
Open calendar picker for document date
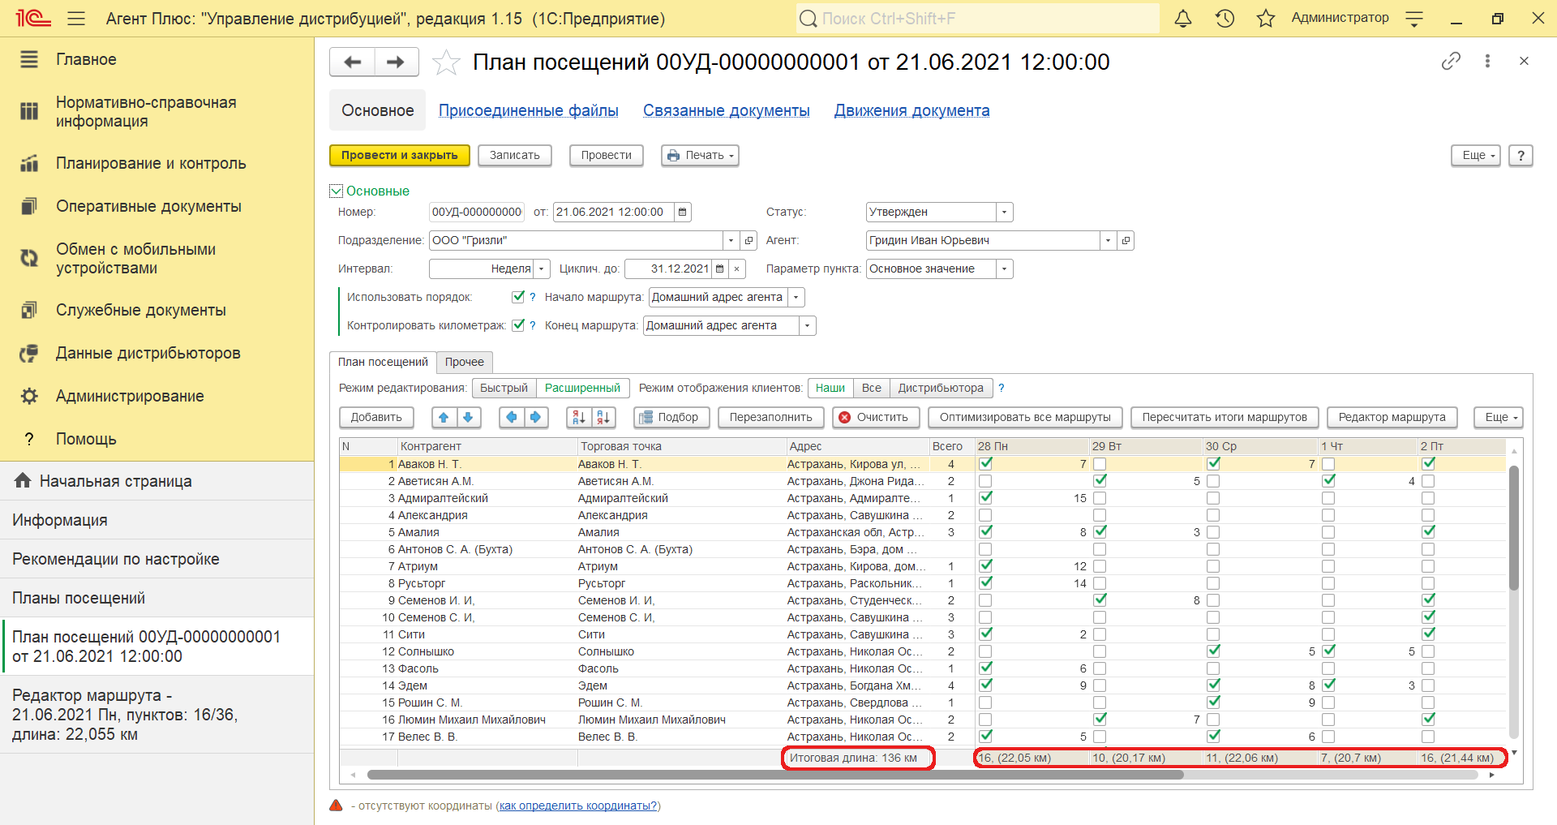click(683, 212)
